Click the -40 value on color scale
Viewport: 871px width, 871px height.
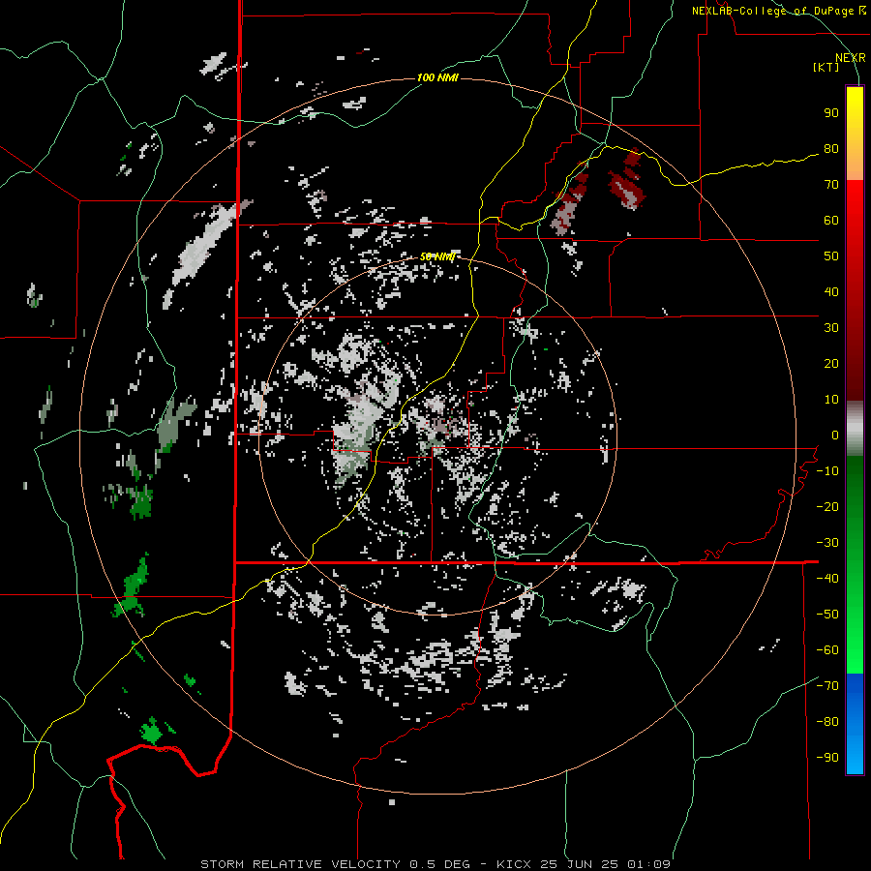827,579
